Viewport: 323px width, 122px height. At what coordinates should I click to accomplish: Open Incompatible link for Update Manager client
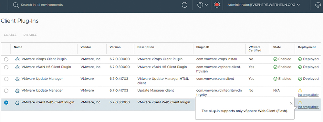click(308, 95)
